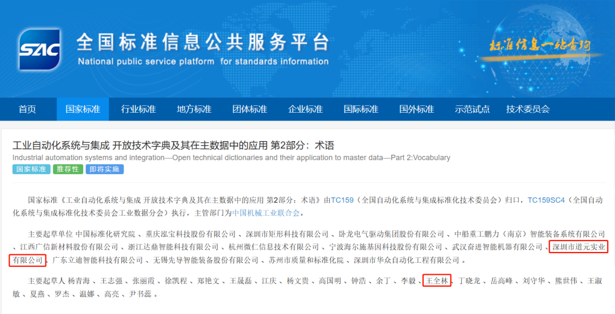
Task: Click the company 无锡先导智能装备股份有限公司
Action: click(x=206, y=261)
